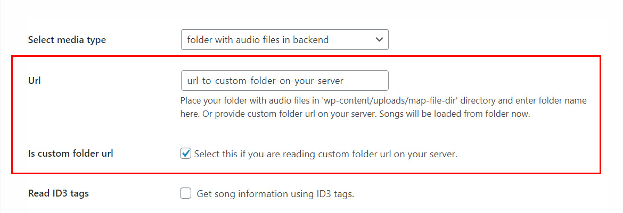This screenshot has width=623, height=213.
Task: Click 'folder with audio files in backend' selected value
Action: coord(258,40)
